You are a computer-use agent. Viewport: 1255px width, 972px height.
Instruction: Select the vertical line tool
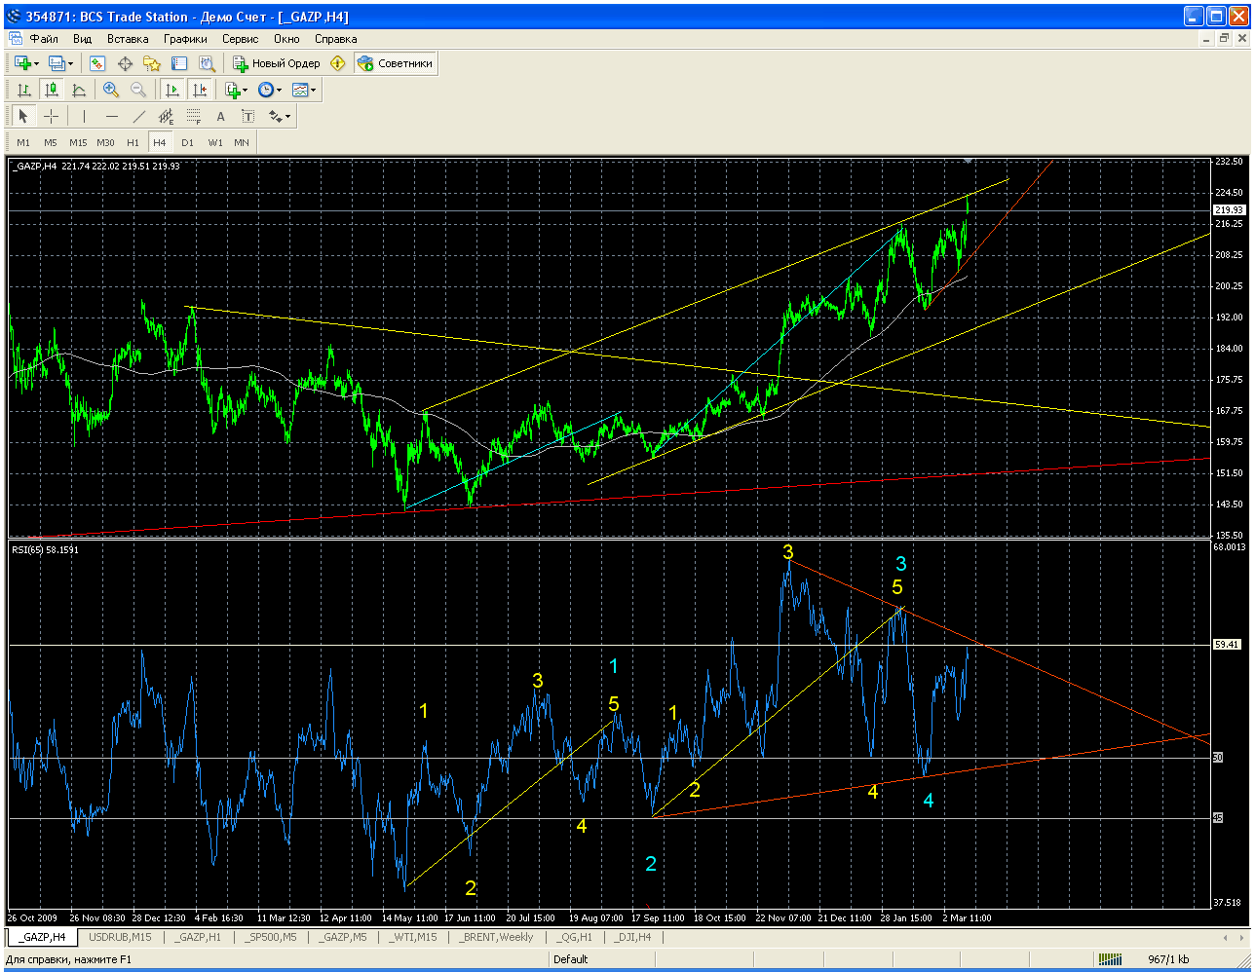84,116
